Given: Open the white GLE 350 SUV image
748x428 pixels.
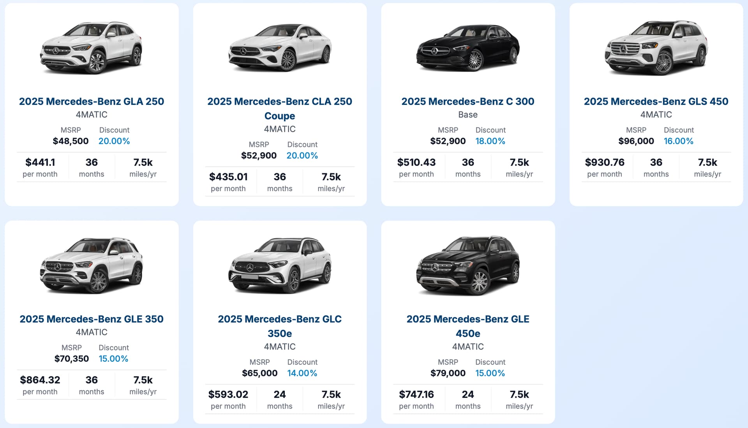Looking at the screenshot, I should tap(91, 265).
